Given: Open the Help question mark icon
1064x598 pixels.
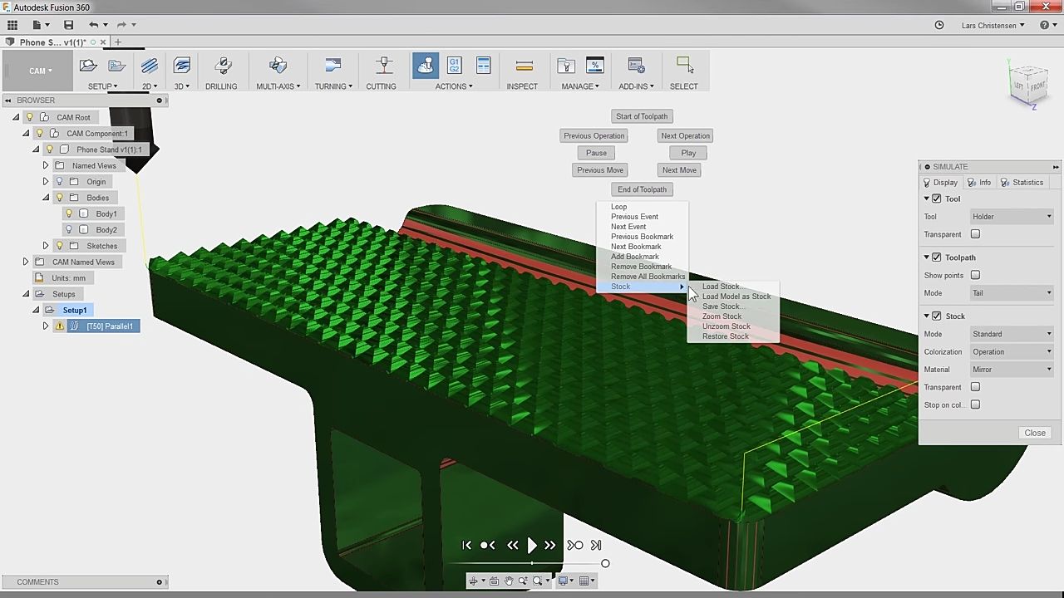Looking at the screenshot, I should (x=1045, y=25).
